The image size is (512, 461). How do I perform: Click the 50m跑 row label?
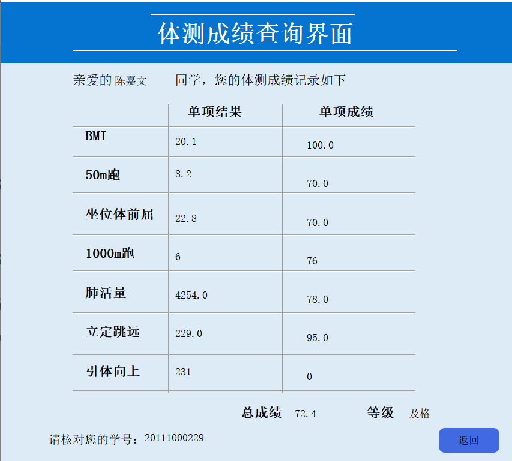click(103, 174)
